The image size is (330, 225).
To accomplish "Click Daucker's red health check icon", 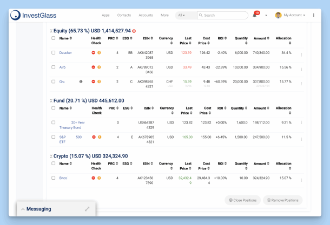I will (x=94, y=53).
